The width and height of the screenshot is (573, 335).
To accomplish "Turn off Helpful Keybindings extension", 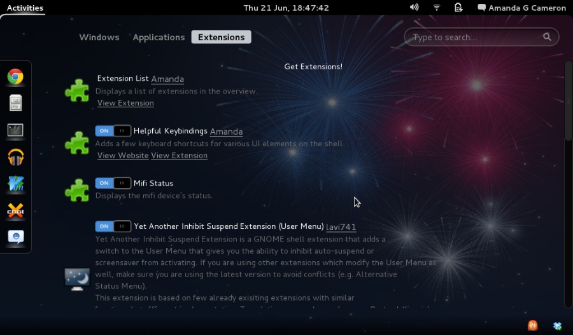I will coord(113,131).
